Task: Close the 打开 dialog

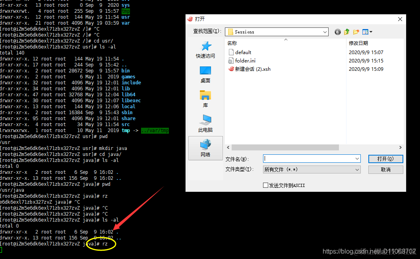Action: [400, 19]
